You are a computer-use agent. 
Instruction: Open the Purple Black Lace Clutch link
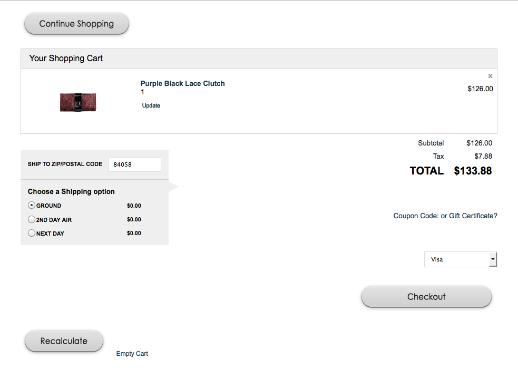tap(182, 83)
